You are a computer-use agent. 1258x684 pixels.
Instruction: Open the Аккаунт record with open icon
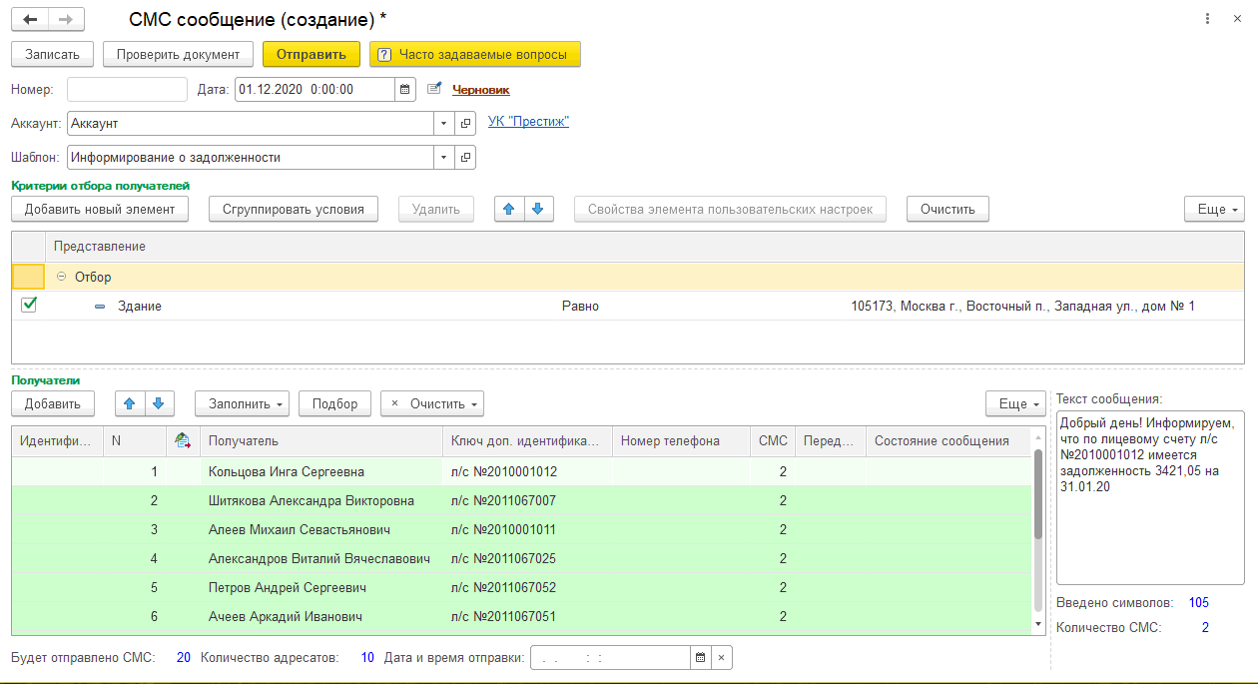(465, 124)
